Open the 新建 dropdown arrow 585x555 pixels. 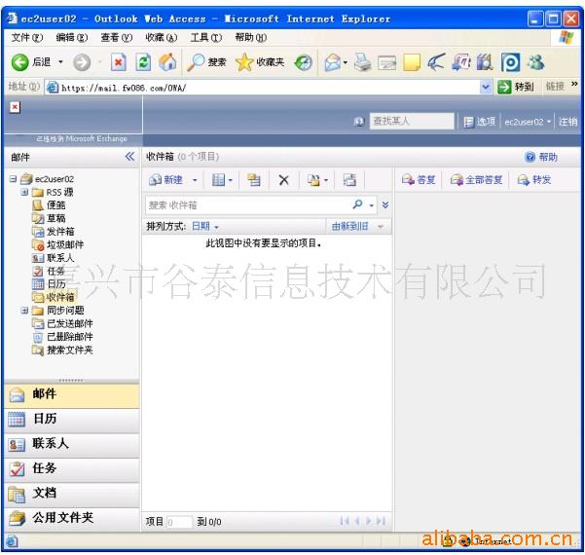click(195, 180)
